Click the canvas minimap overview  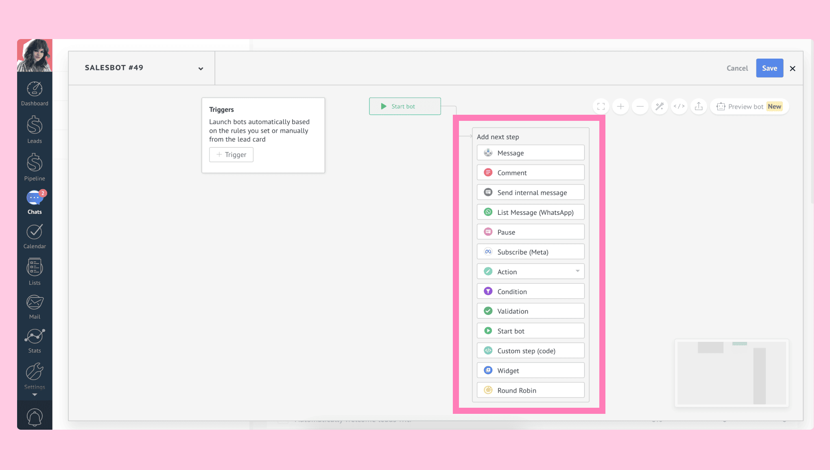732,373
